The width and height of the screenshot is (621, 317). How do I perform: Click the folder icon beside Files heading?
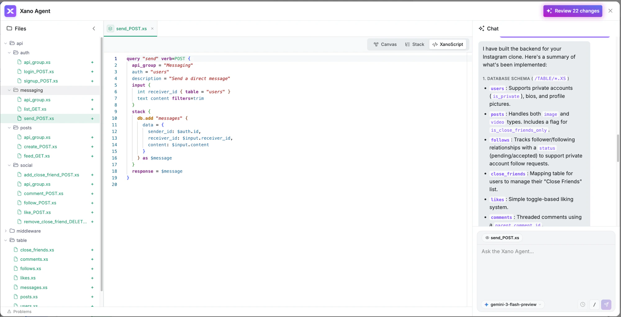[x=8, y=28]
